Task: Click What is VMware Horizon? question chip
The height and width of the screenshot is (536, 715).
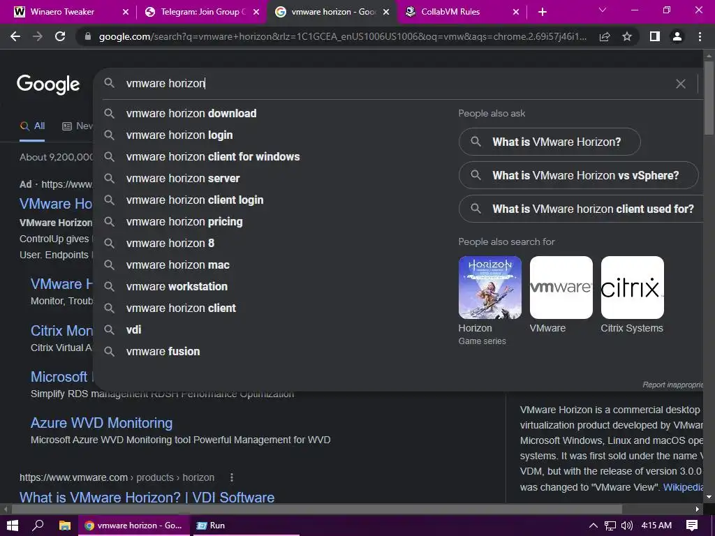Action: coord(550,142)
